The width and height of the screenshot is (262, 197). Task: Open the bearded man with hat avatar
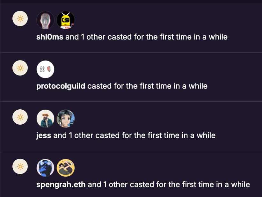45,119
